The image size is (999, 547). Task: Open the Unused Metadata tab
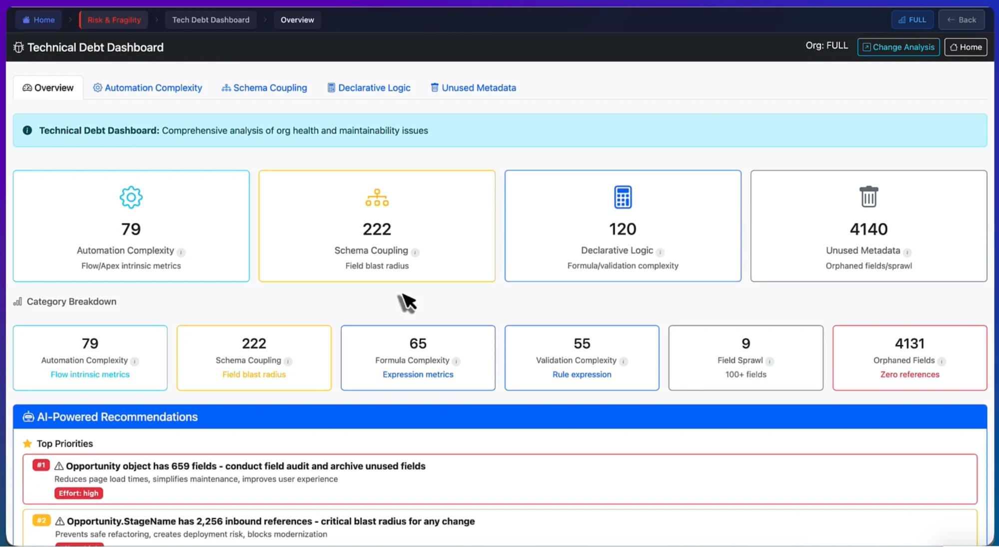click(x=473, y=88)
